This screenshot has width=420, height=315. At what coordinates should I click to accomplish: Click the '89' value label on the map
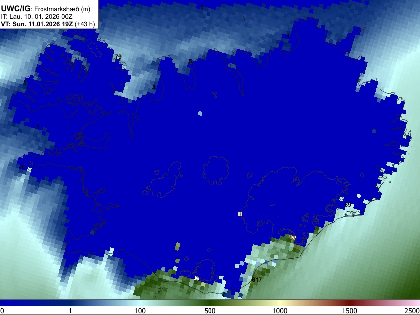pyautogui.click(x=348, y=205)
